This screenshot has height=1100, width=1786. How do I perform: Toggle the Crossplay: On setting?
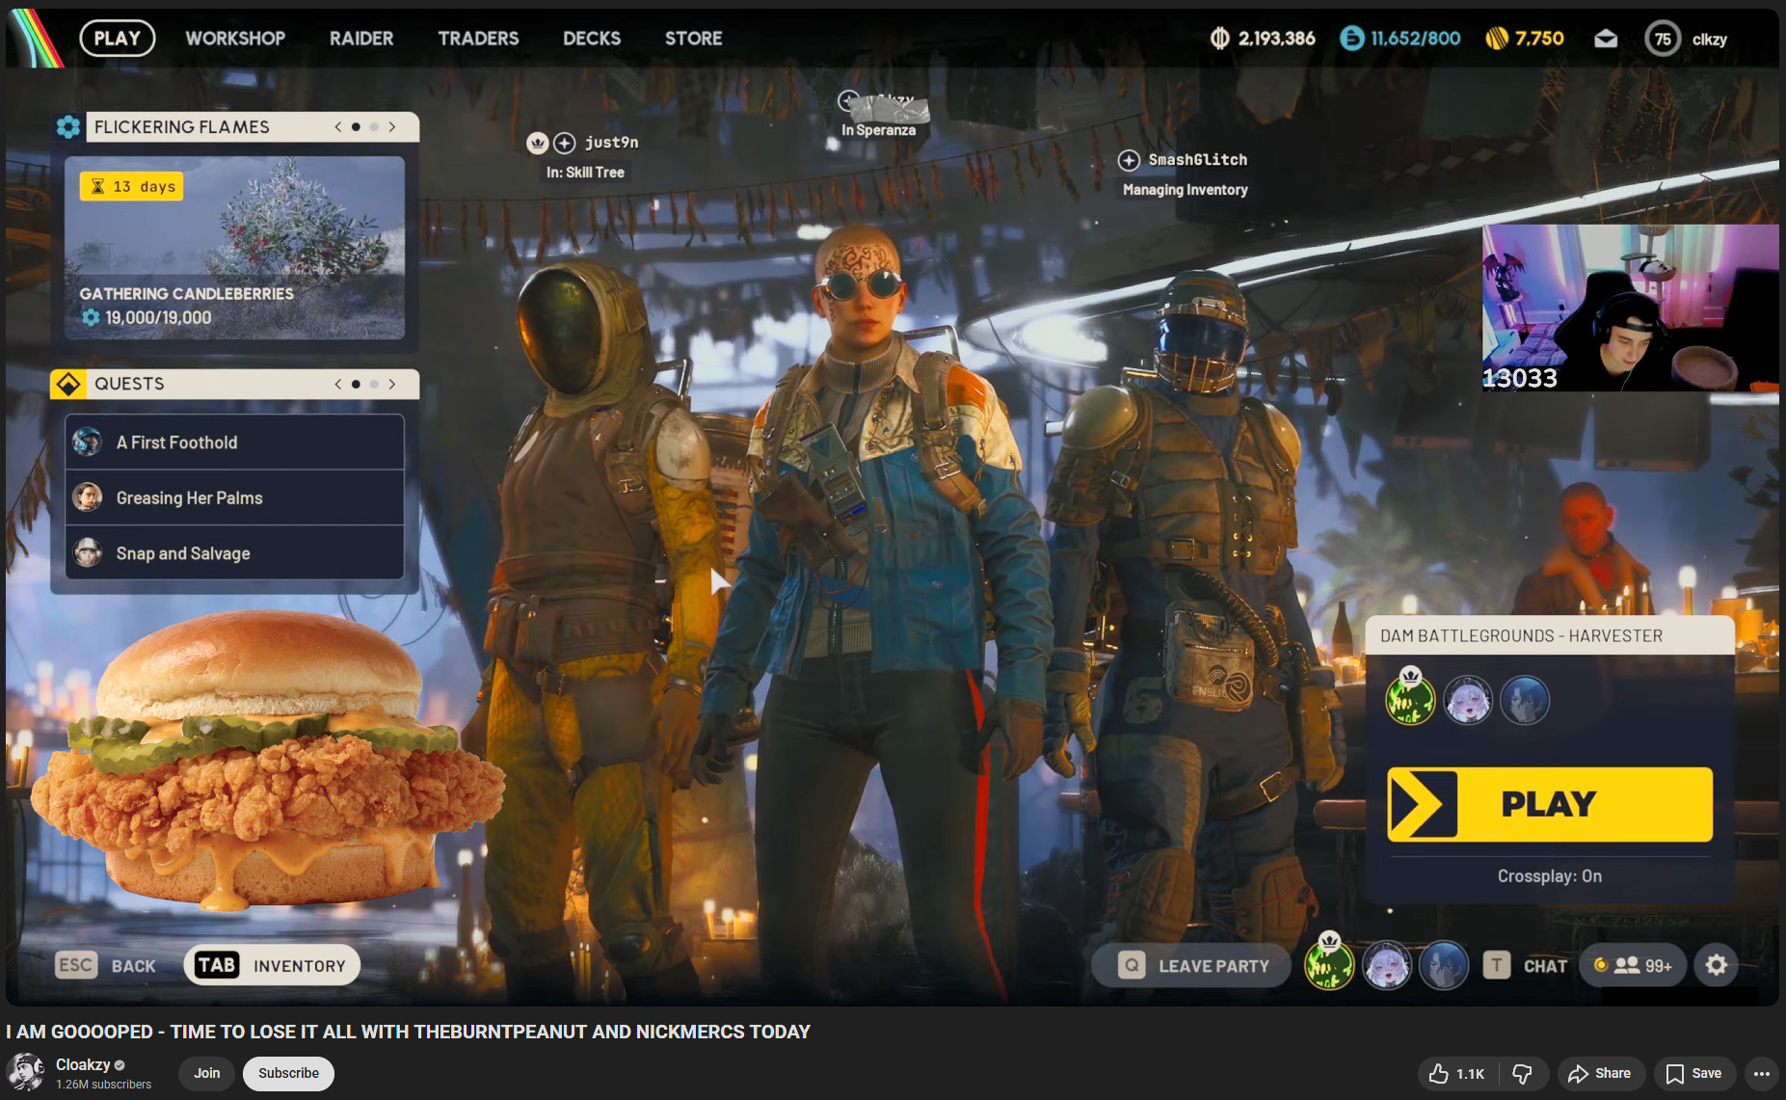point(1549,876)
